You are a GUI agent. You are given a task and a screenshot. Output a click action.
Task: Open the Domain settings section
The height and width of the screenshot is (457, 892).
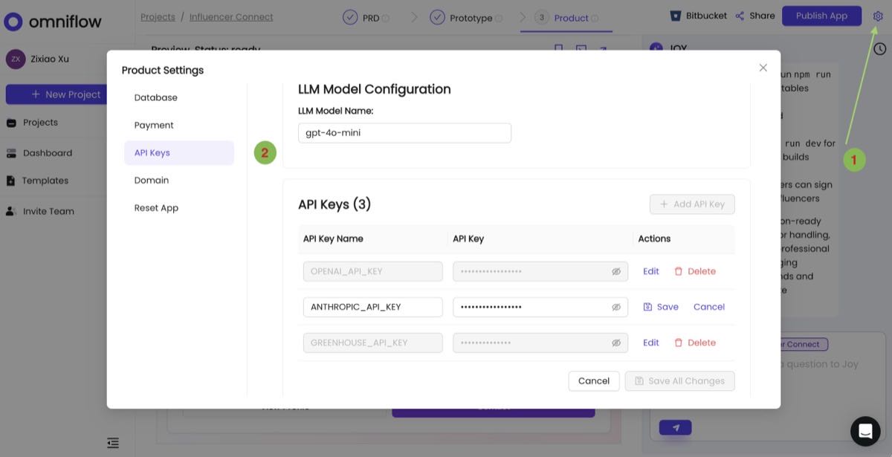[151, 180]
